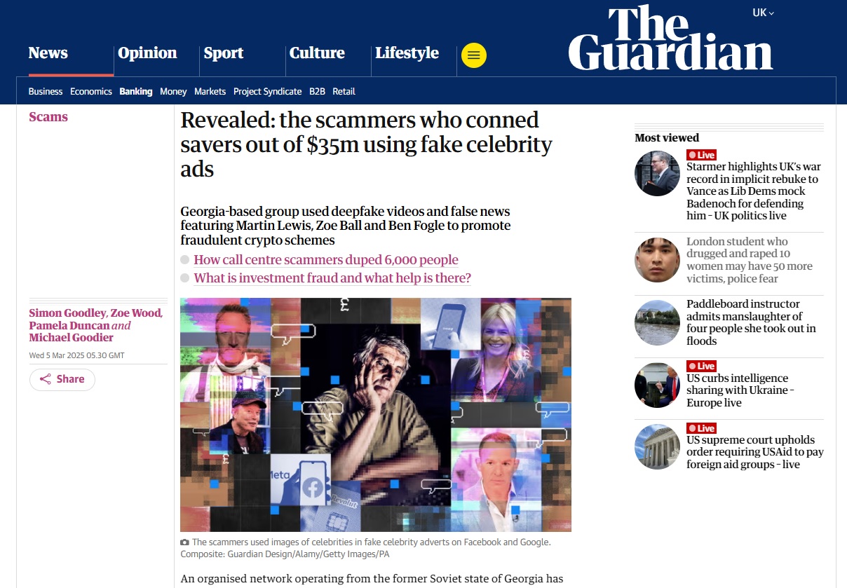This screenshot has width=847, height=588.
Task: Open the Lifestyle section tab
Action: click(x=407, y=53)
